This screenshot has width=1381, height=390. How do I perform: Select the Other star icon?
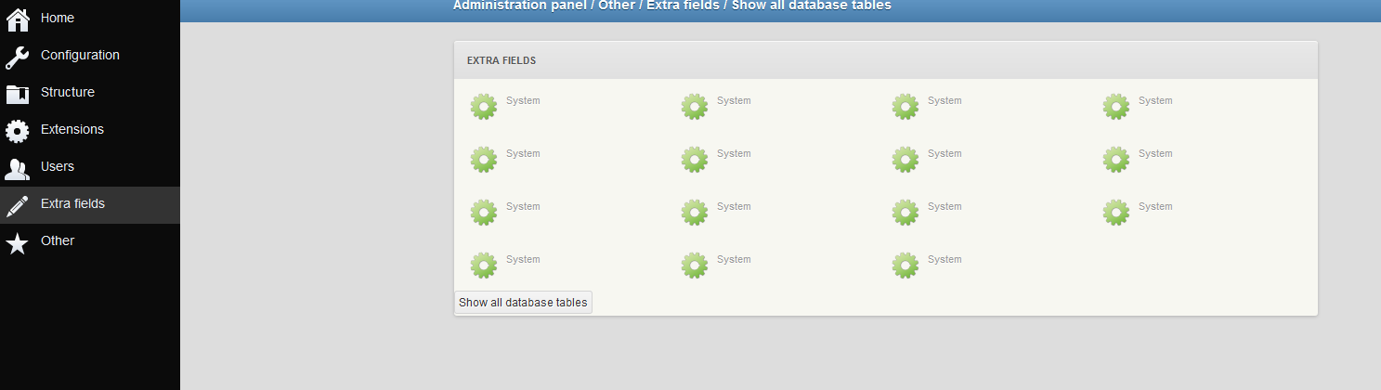18,243
